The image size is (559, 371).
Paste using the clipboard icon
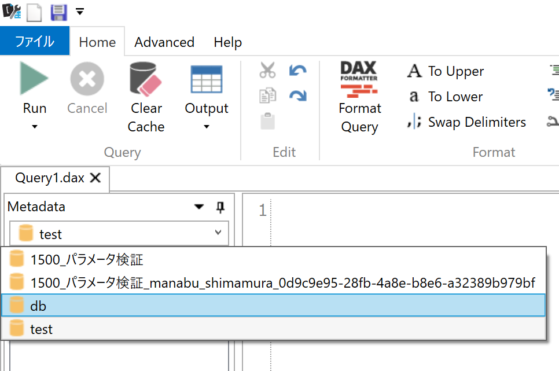click(x=267, y=122)
